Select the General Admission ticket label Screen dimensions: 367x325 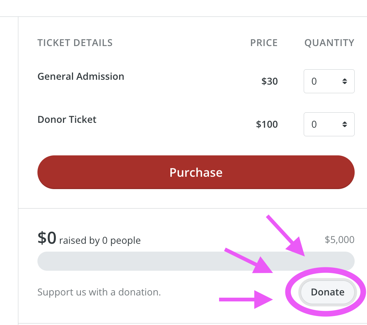click(x=81, y=76)
